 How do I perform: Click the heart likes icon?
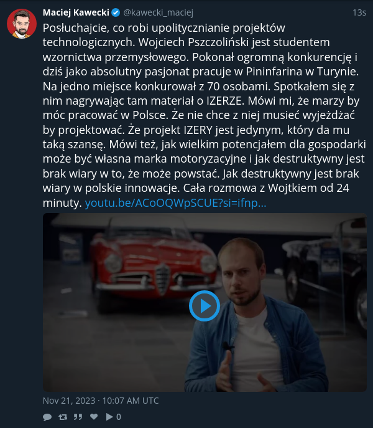tap(94, 417)
